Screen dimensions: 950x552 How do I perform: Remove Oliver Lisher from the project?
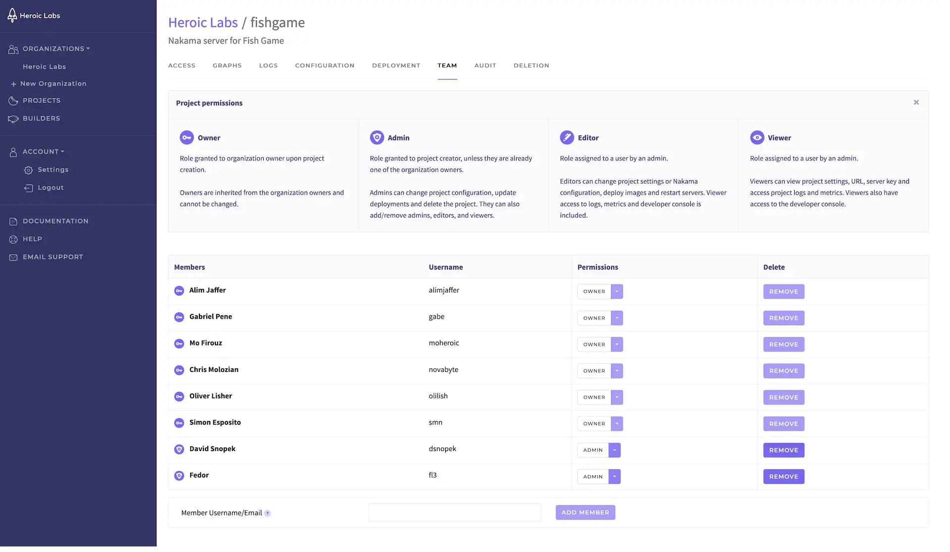[x=783, y=397]
